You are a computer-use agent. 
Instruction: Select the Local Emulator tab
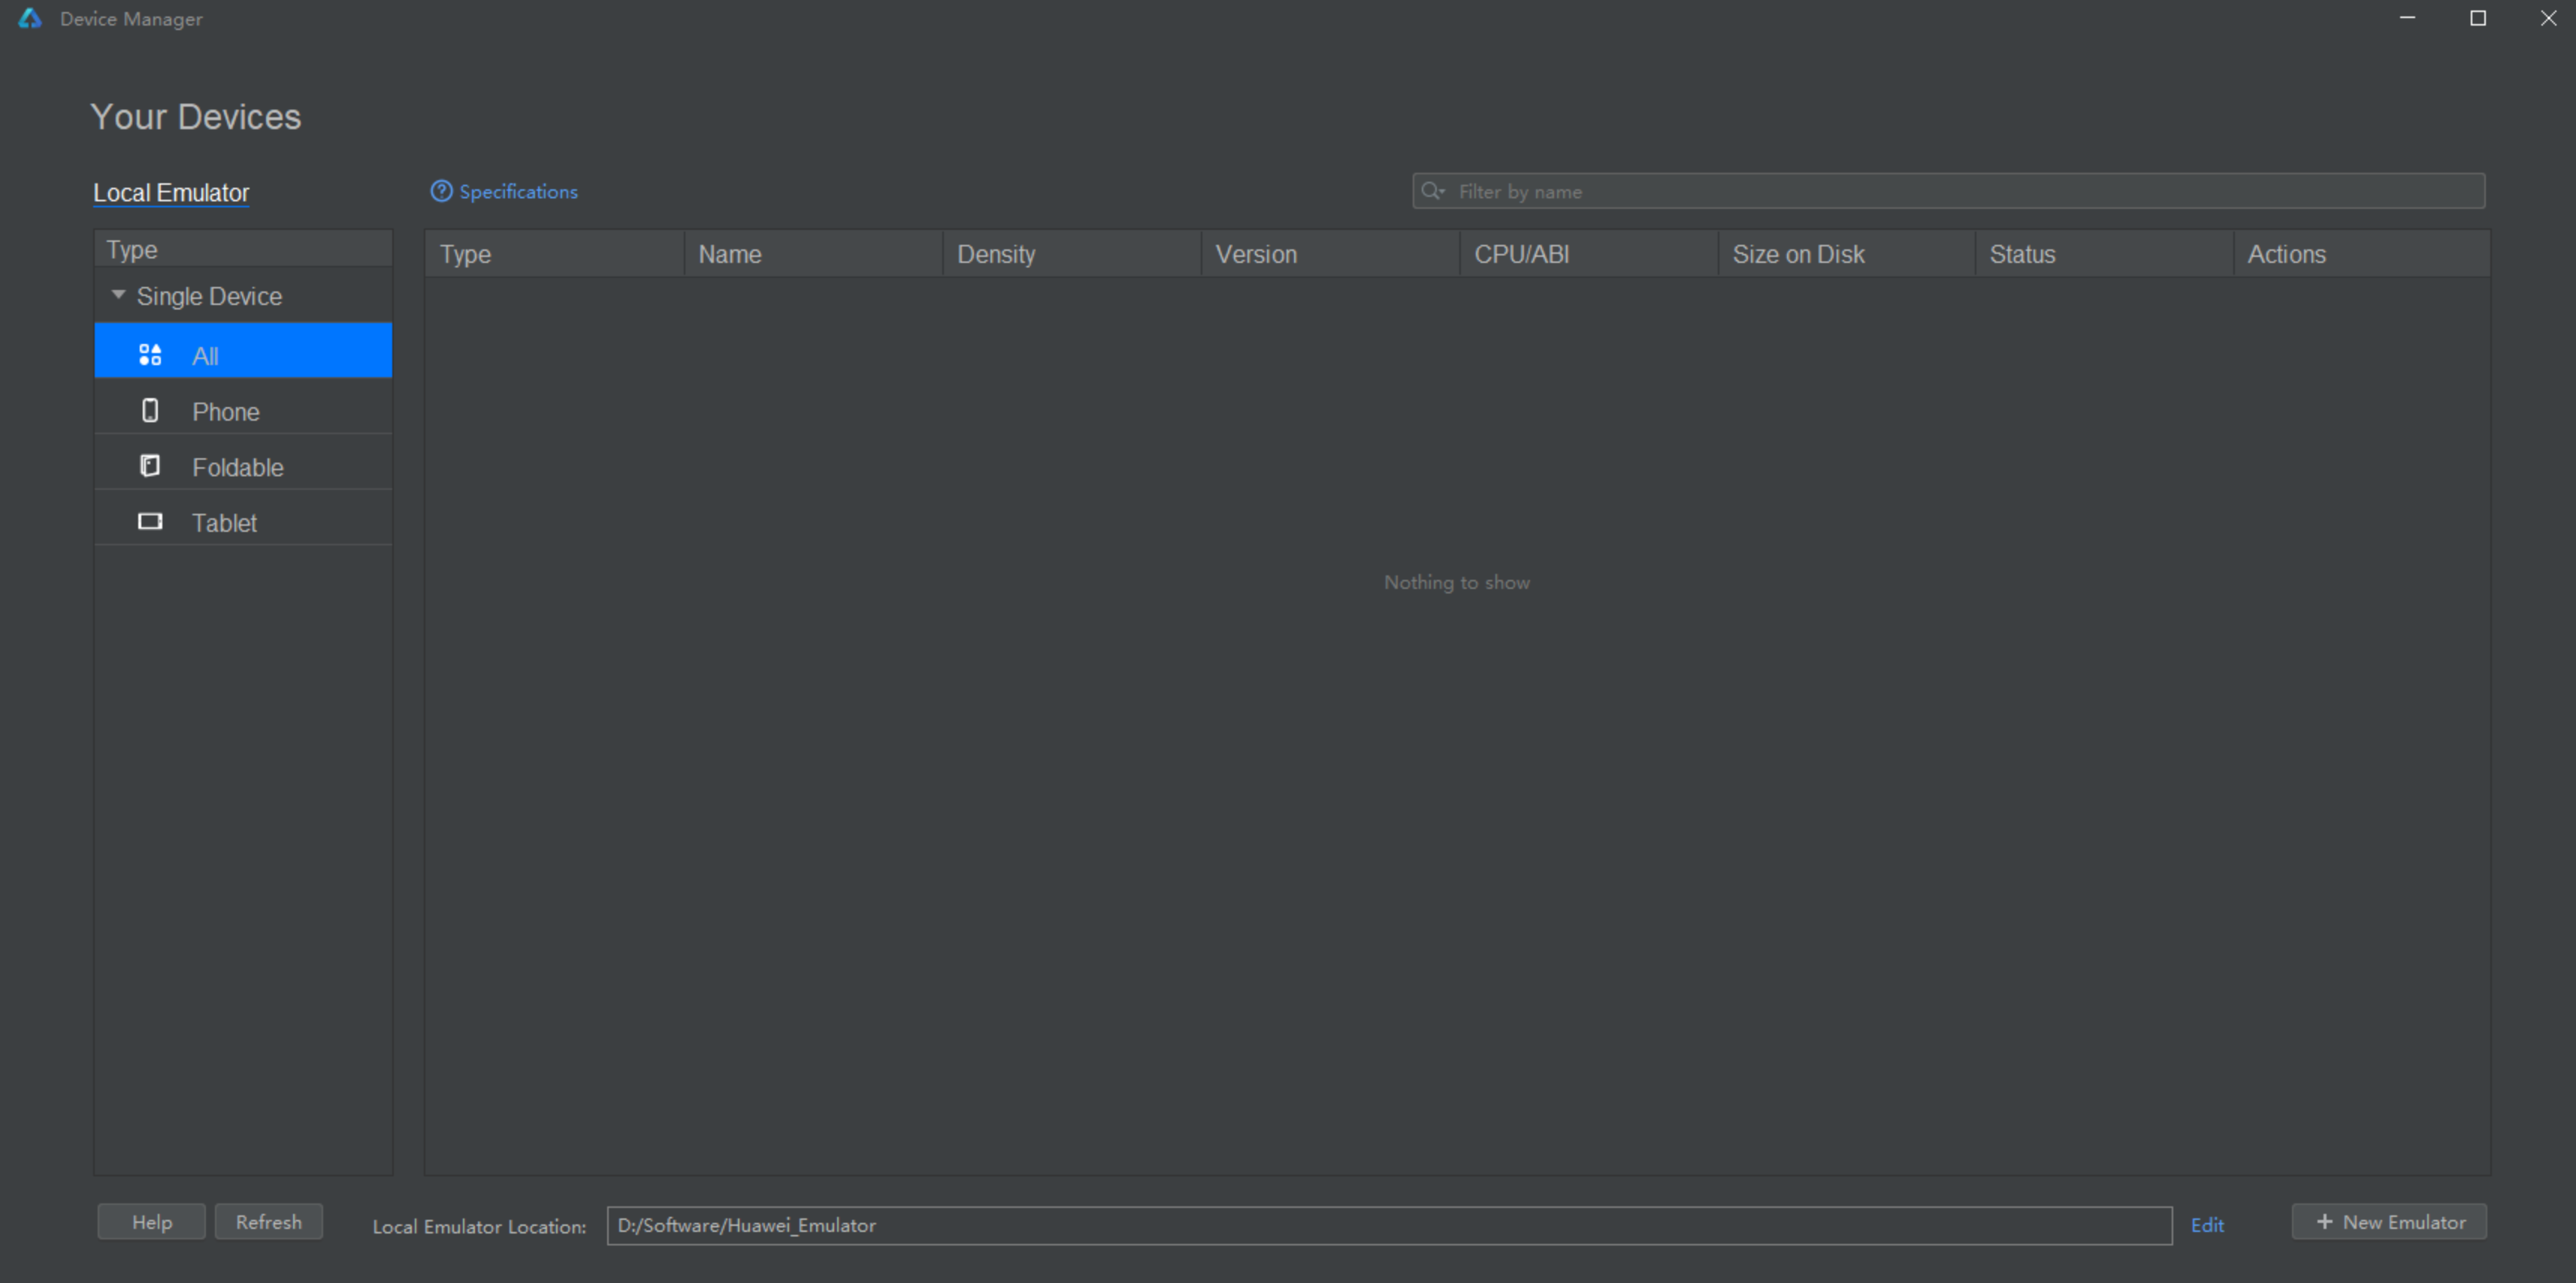click(171, 193)
